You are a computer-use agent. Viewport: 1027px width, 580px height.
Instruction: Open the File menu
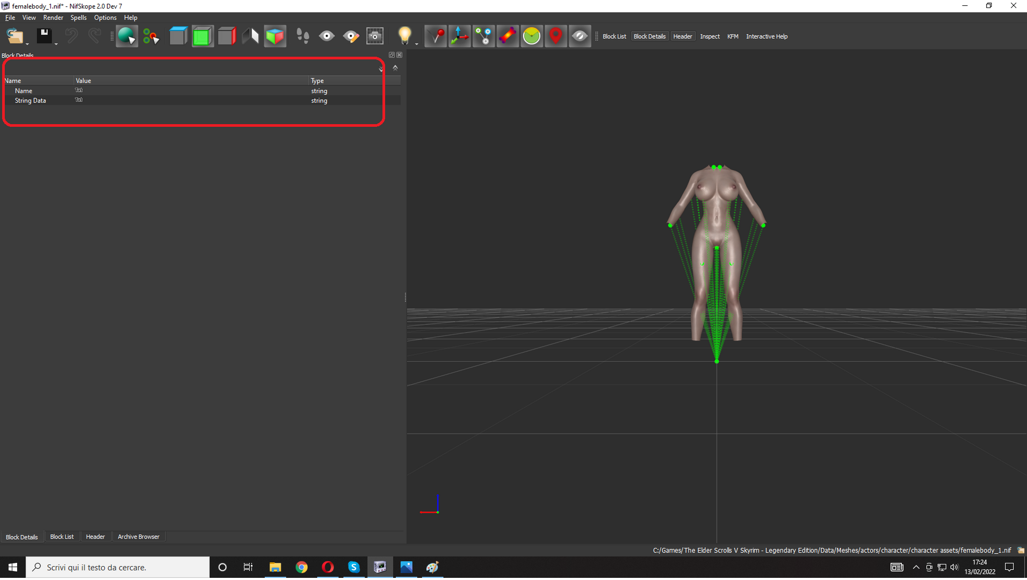click(x=10, y=18)
